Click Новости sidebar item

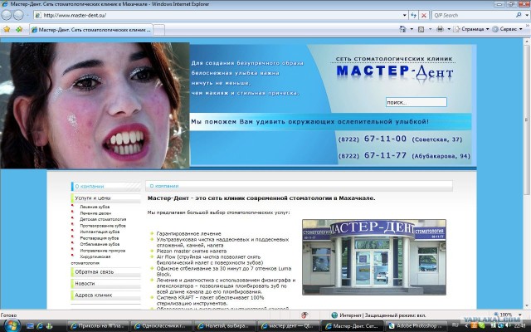point(106,284)
